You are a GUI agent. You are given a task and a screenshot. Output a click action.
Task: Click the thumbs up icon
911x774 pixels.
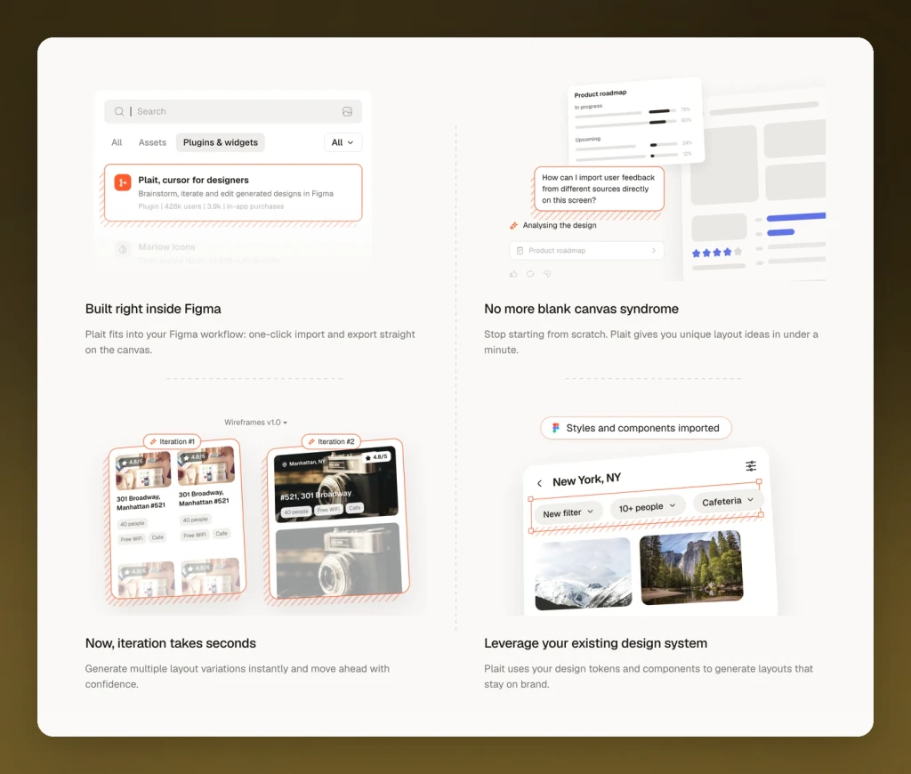[513, 274]
